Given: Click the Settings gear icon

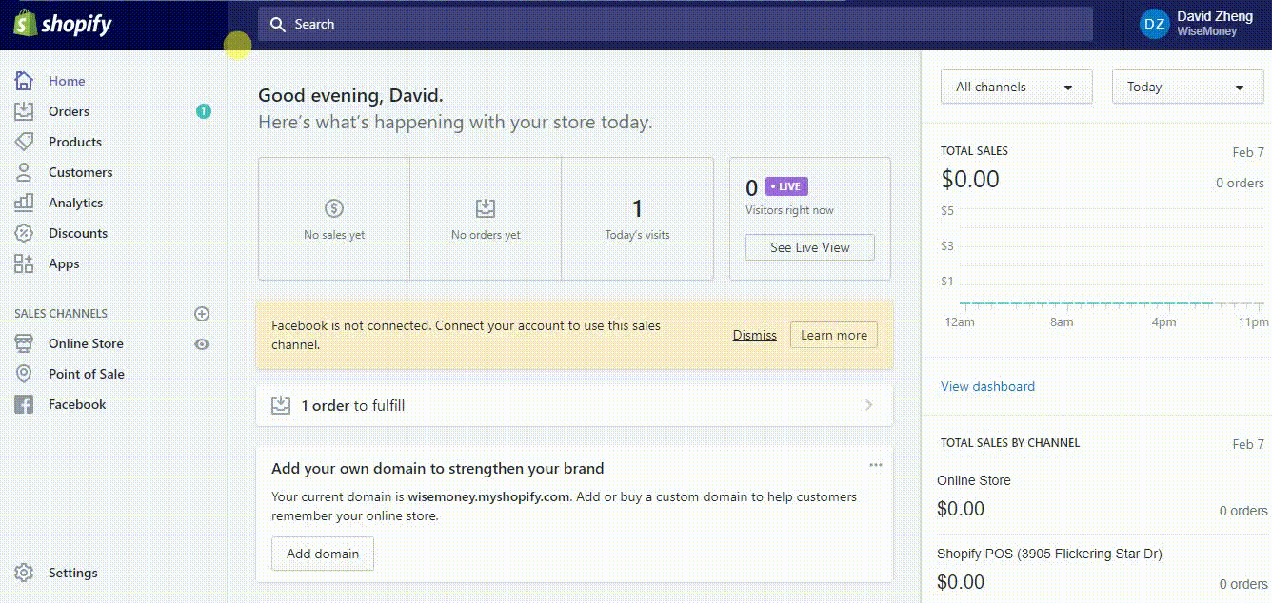Looking at the screenshot, I should tap(24, 573).
